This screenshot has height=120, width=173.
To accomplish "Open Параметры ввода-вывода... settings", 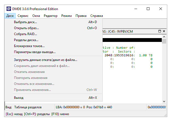I will pyautogui.click(x=35, y=52).
